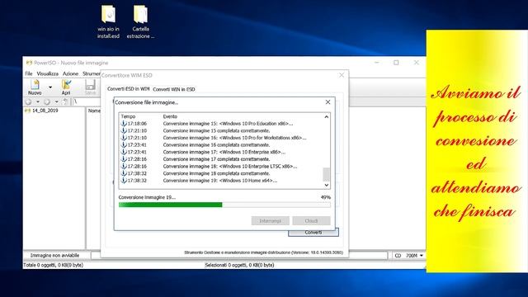Select the 'Windows 10 Enterprise x86' log row
Screen dimensions: 528x297
[221, 152]
